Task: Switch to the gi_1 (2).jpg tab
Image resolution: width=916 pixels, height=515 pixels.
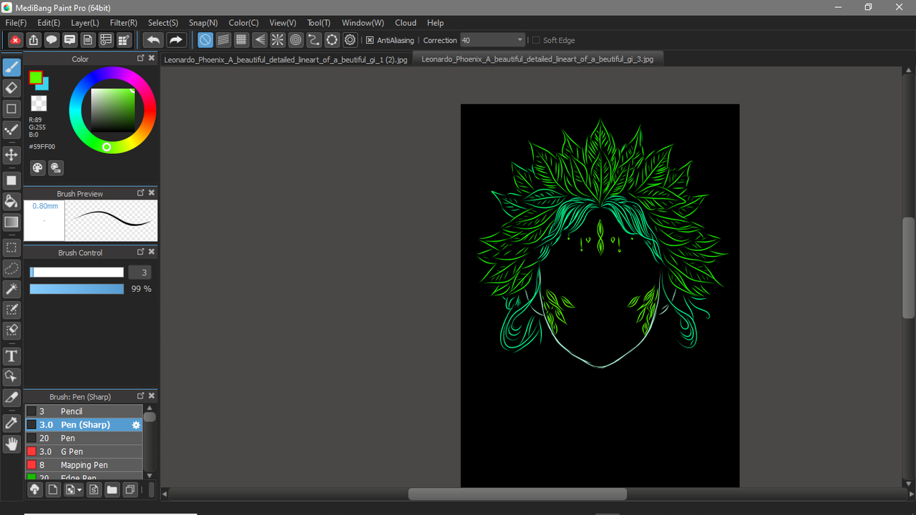Action: pyautogui.click(x=286, y=59)
